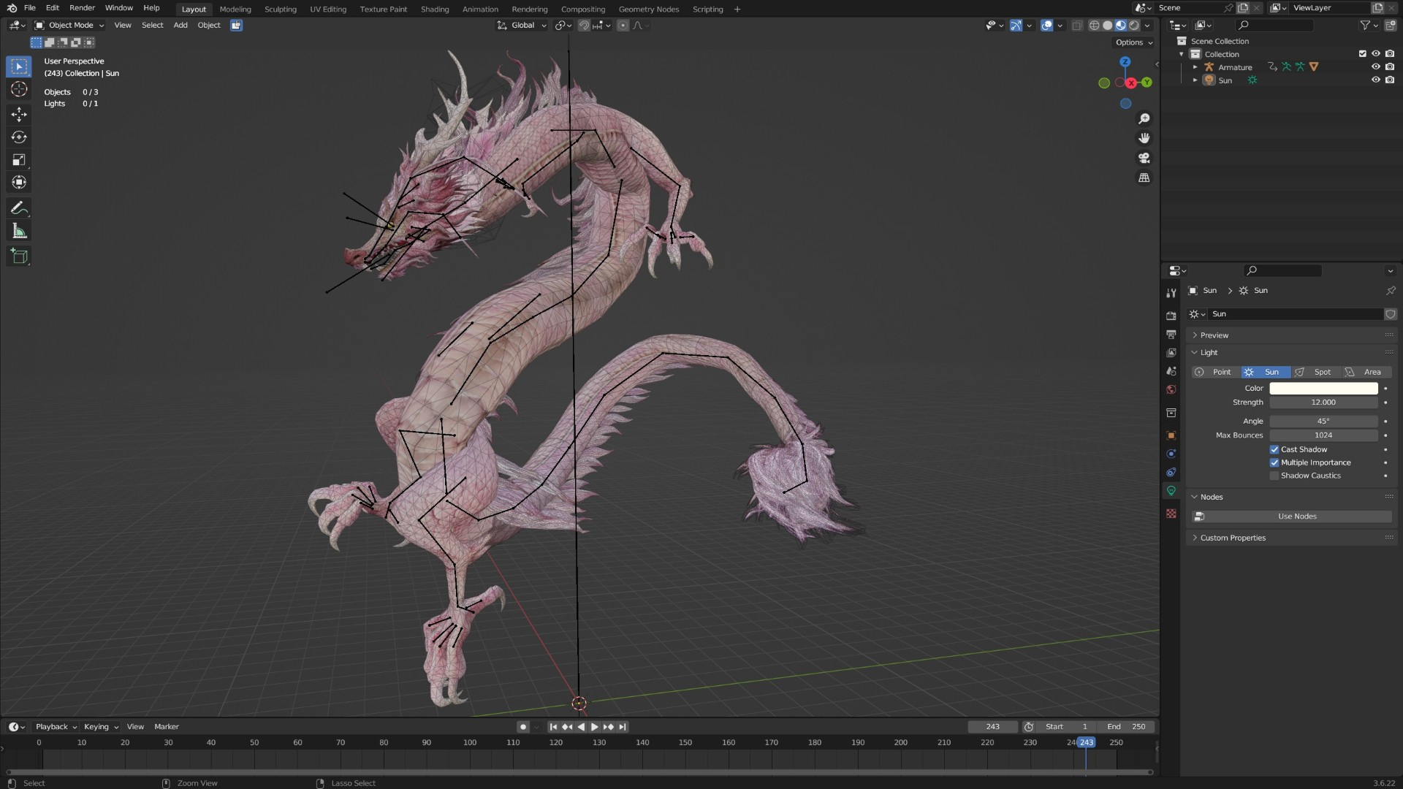This screenshot has width=1403, height=789.
Task: Select the Annotate pencil tool
Action: [x=19, y=209]
